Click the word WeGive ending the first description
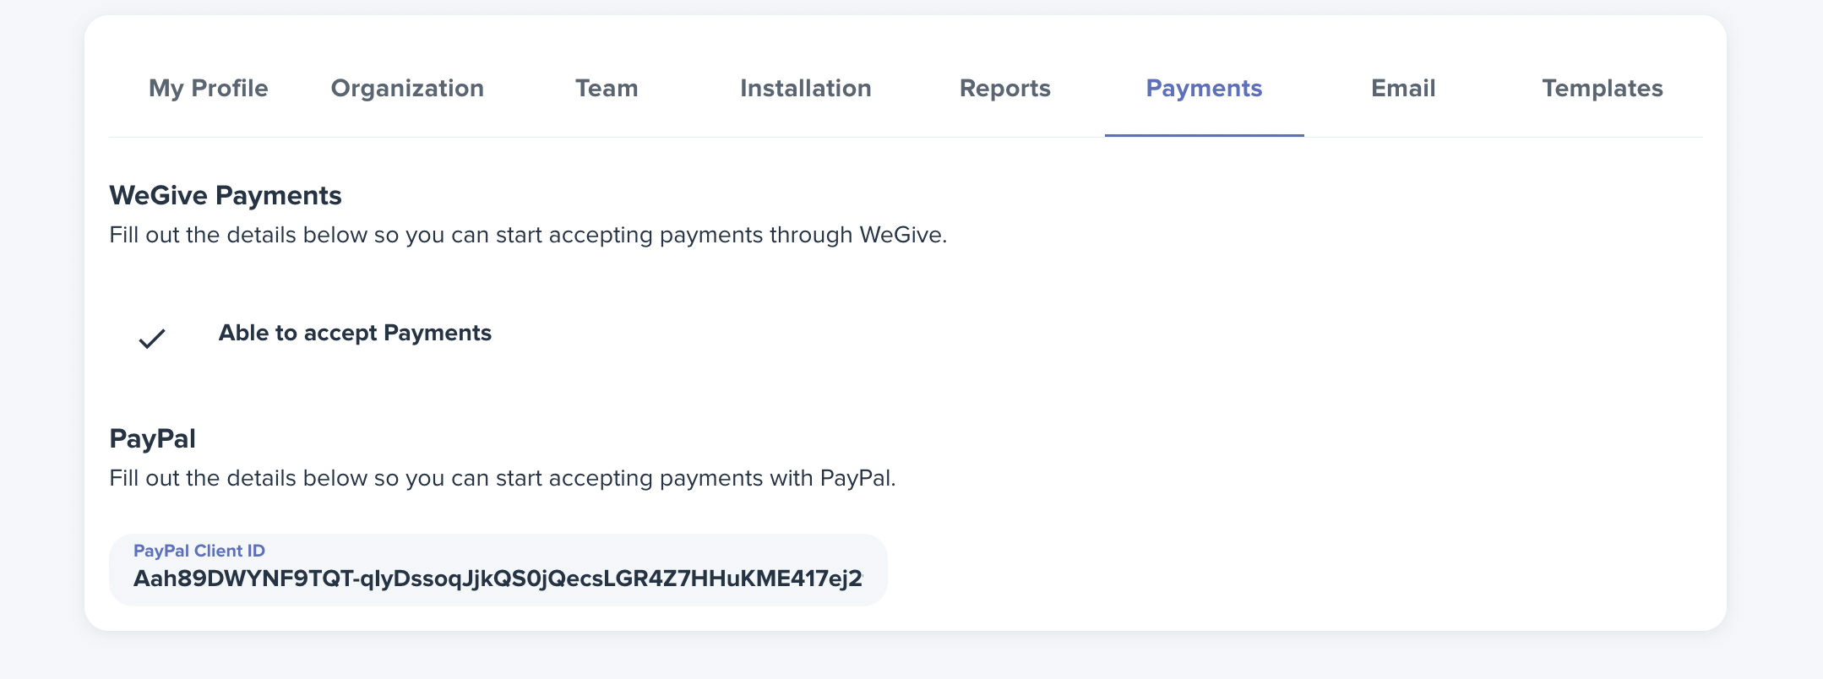Image resolution: width=1823 pixels, height=679 pixels. [x=901, y=235]
